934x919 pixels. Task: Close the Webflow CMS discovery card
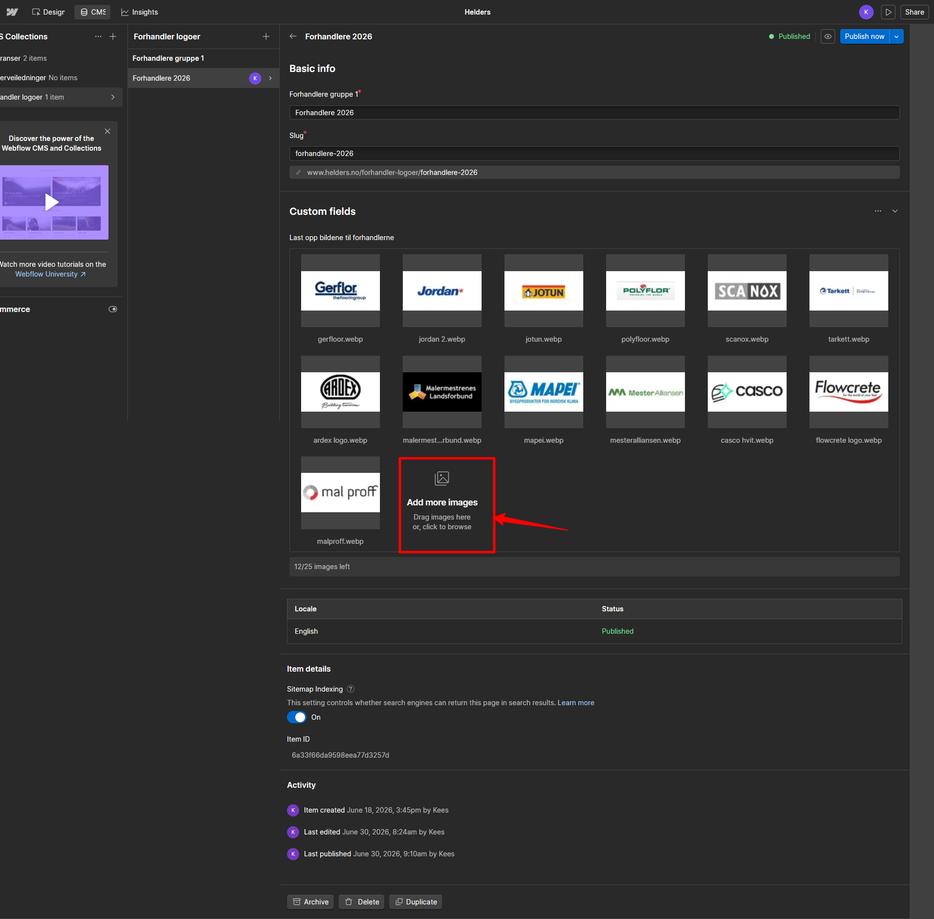pos(108,131)
